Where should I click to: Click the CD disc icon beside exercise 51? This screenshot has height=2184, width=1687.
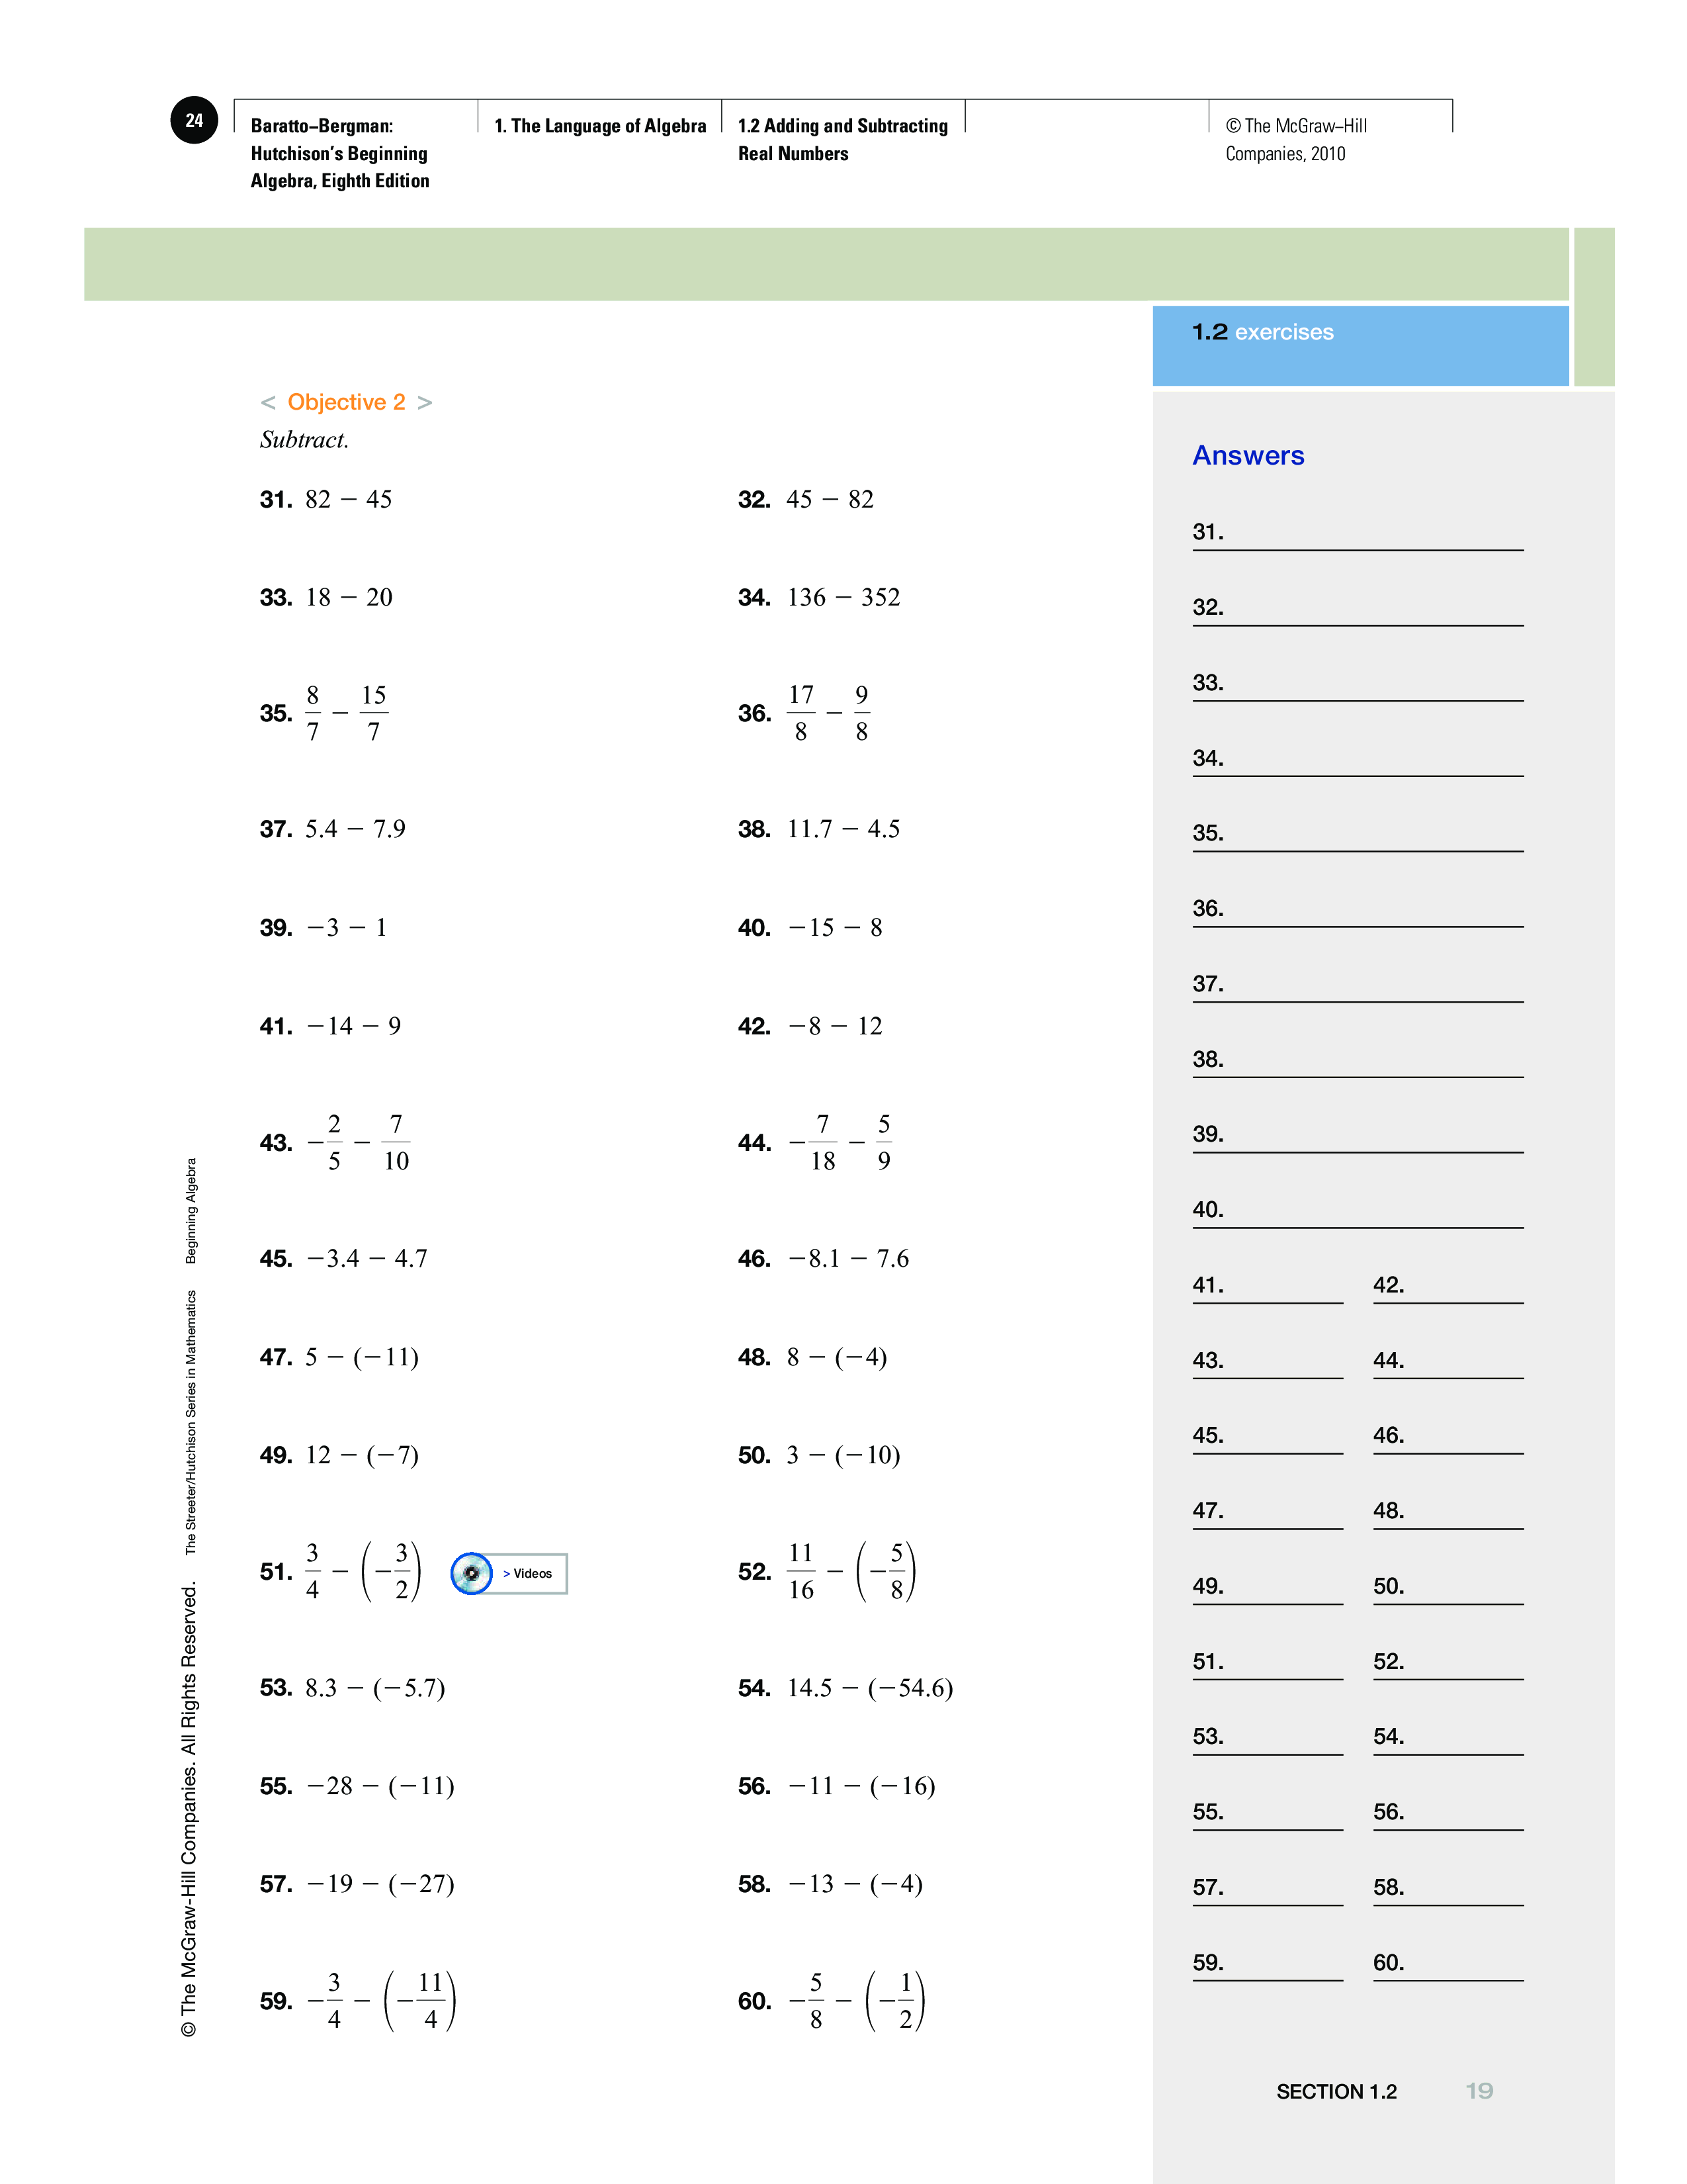tap(471, 1573)
